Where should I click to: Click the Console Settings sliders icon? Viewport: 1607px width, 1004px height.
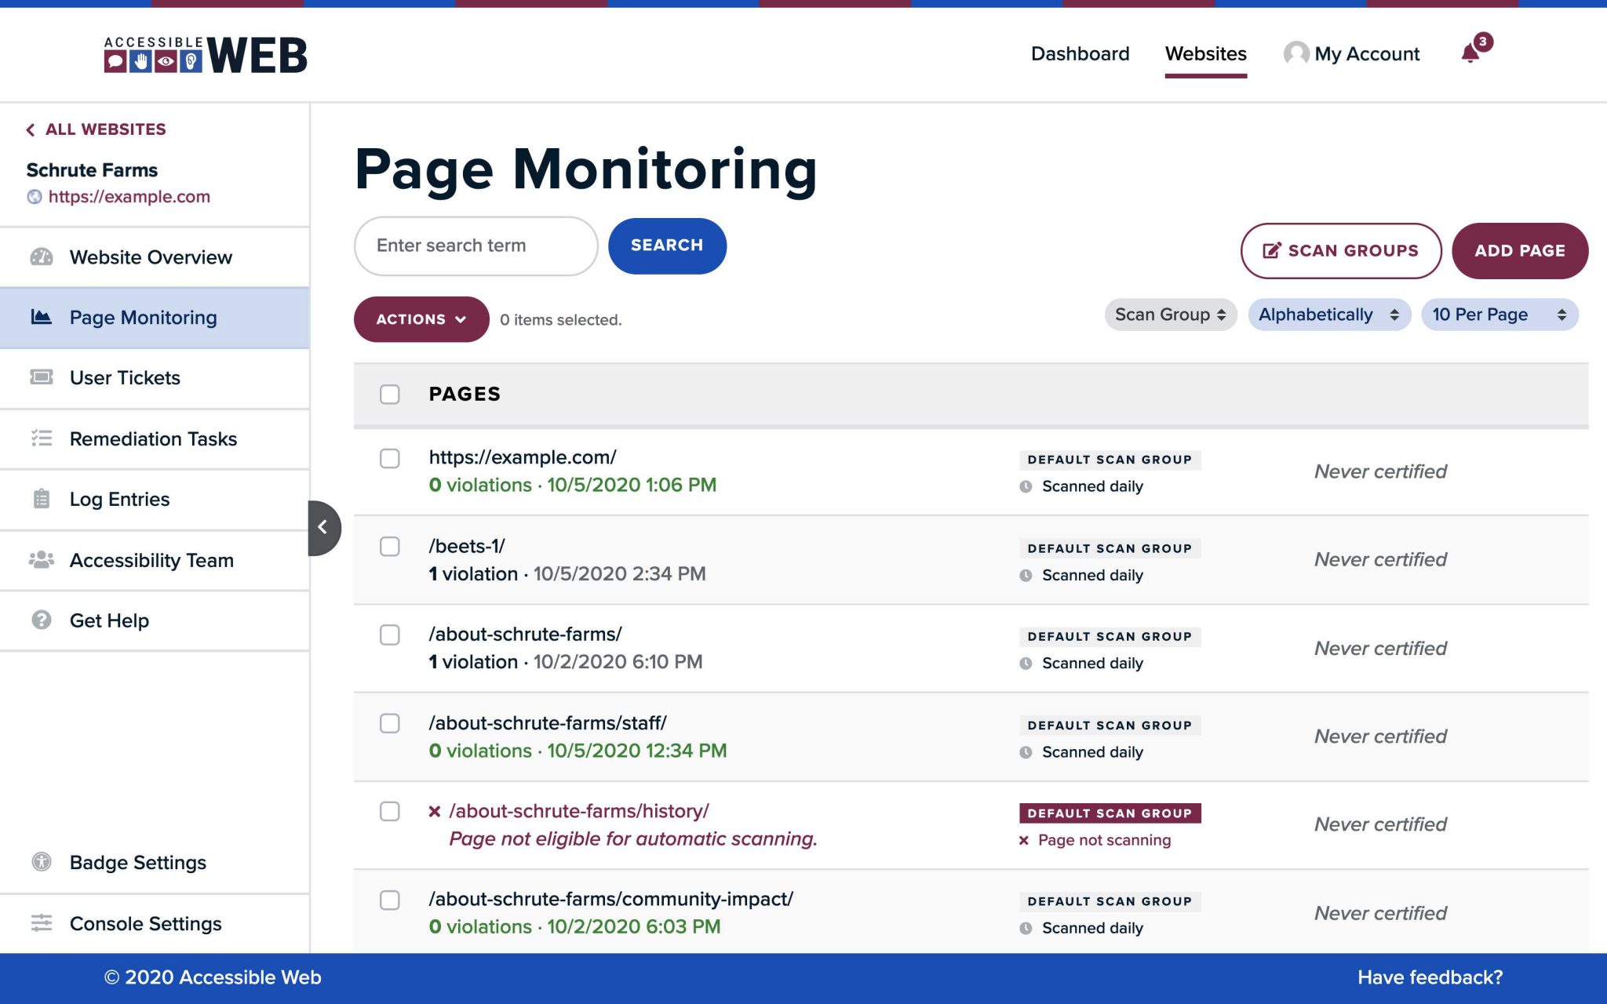pyautogui.click(x=42, y=923)
